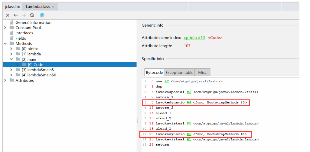Select the [1] lambda method item
This screenshot has height=152, width=310.
pyautogui.click(x=31, y=54)
